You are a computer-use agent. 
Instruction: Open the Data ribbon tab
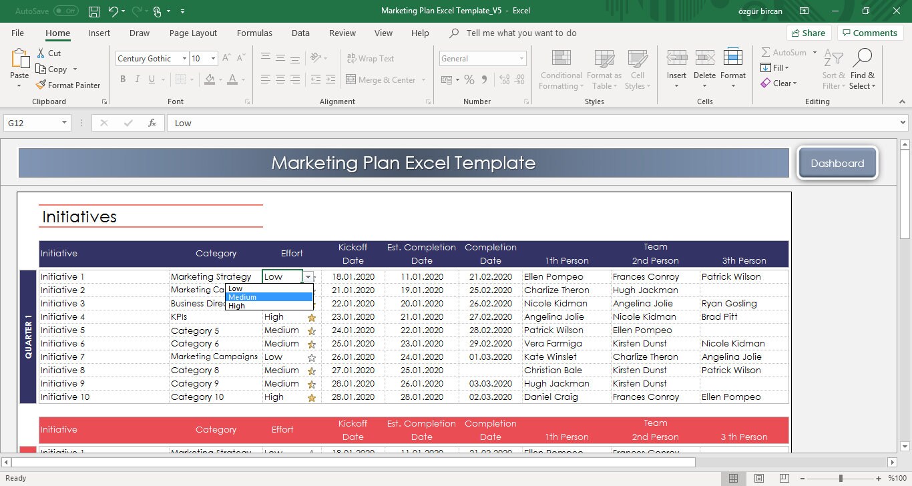300,33
